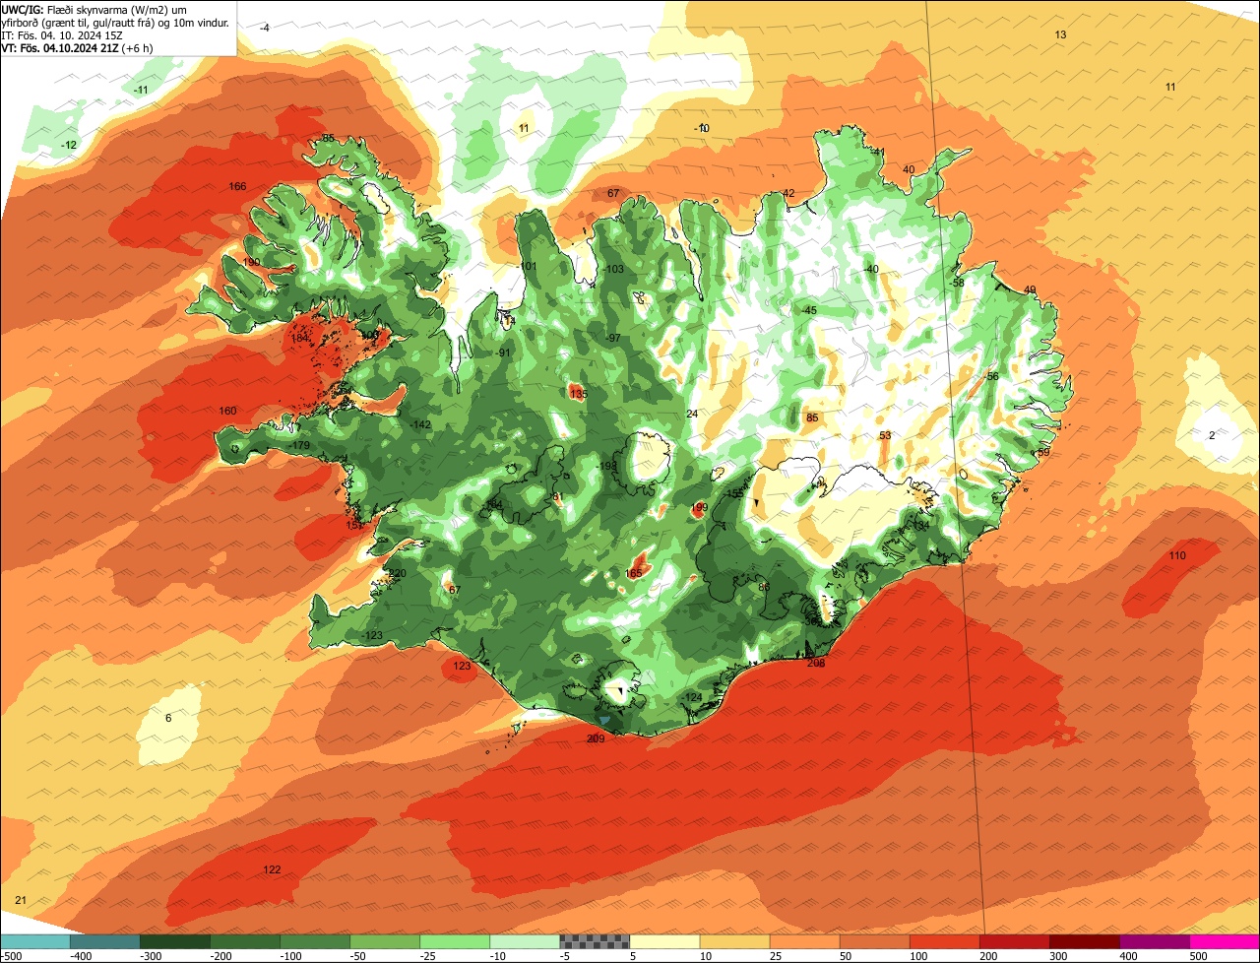Viewport: 1260px width, 963px height.
Task: Click the '-124' flux value label
Action: 693,698
